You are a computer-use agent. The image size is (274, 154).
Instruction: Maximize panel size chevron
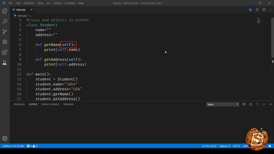(264, 104)
